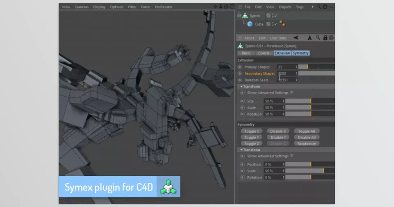Image resolution: width=394 pixels, height=207 pixels.
Task: Click the Toggle X button
Action: [x=252, y=131]
